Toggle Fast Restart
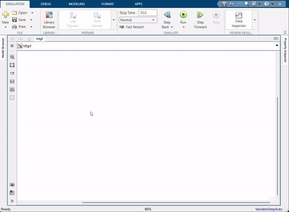Image resolution: width=289 pixels, height=212 pixels. 132,27
